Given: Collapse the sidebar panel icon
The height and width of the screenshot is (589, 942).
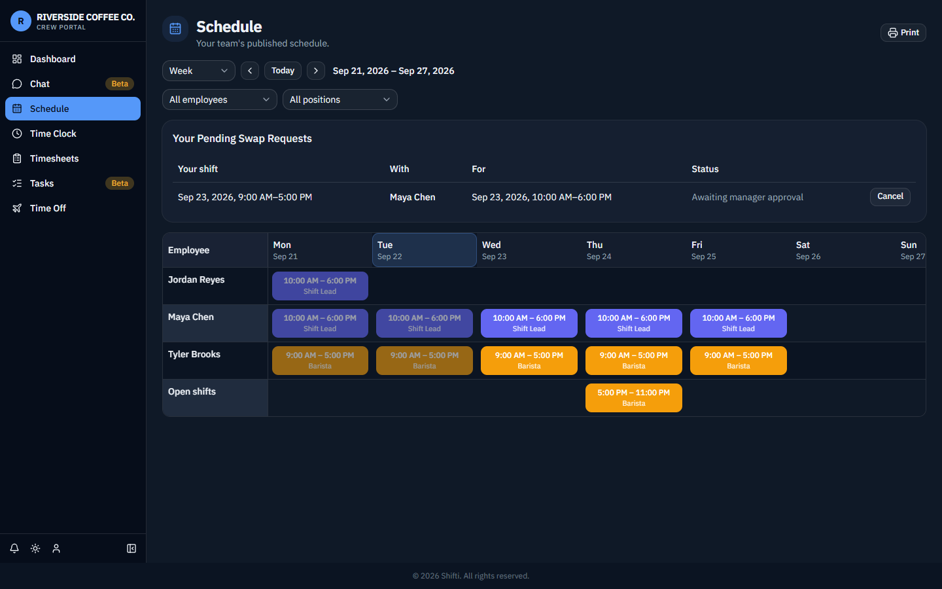Looking at the screenshot, I should [x=131, y=548].
